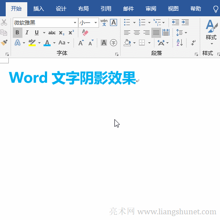Click the borders icon
220x220 pixels.
142,43
